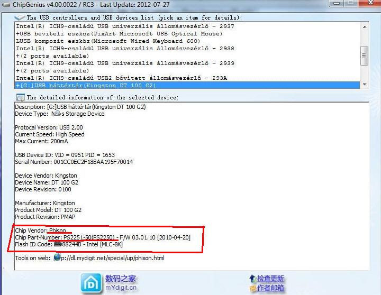The width and height of the screenshot is (381, 295).
Task: Click the Flash ID Code Intel MLC-8K line
Action: pos(69,244)
